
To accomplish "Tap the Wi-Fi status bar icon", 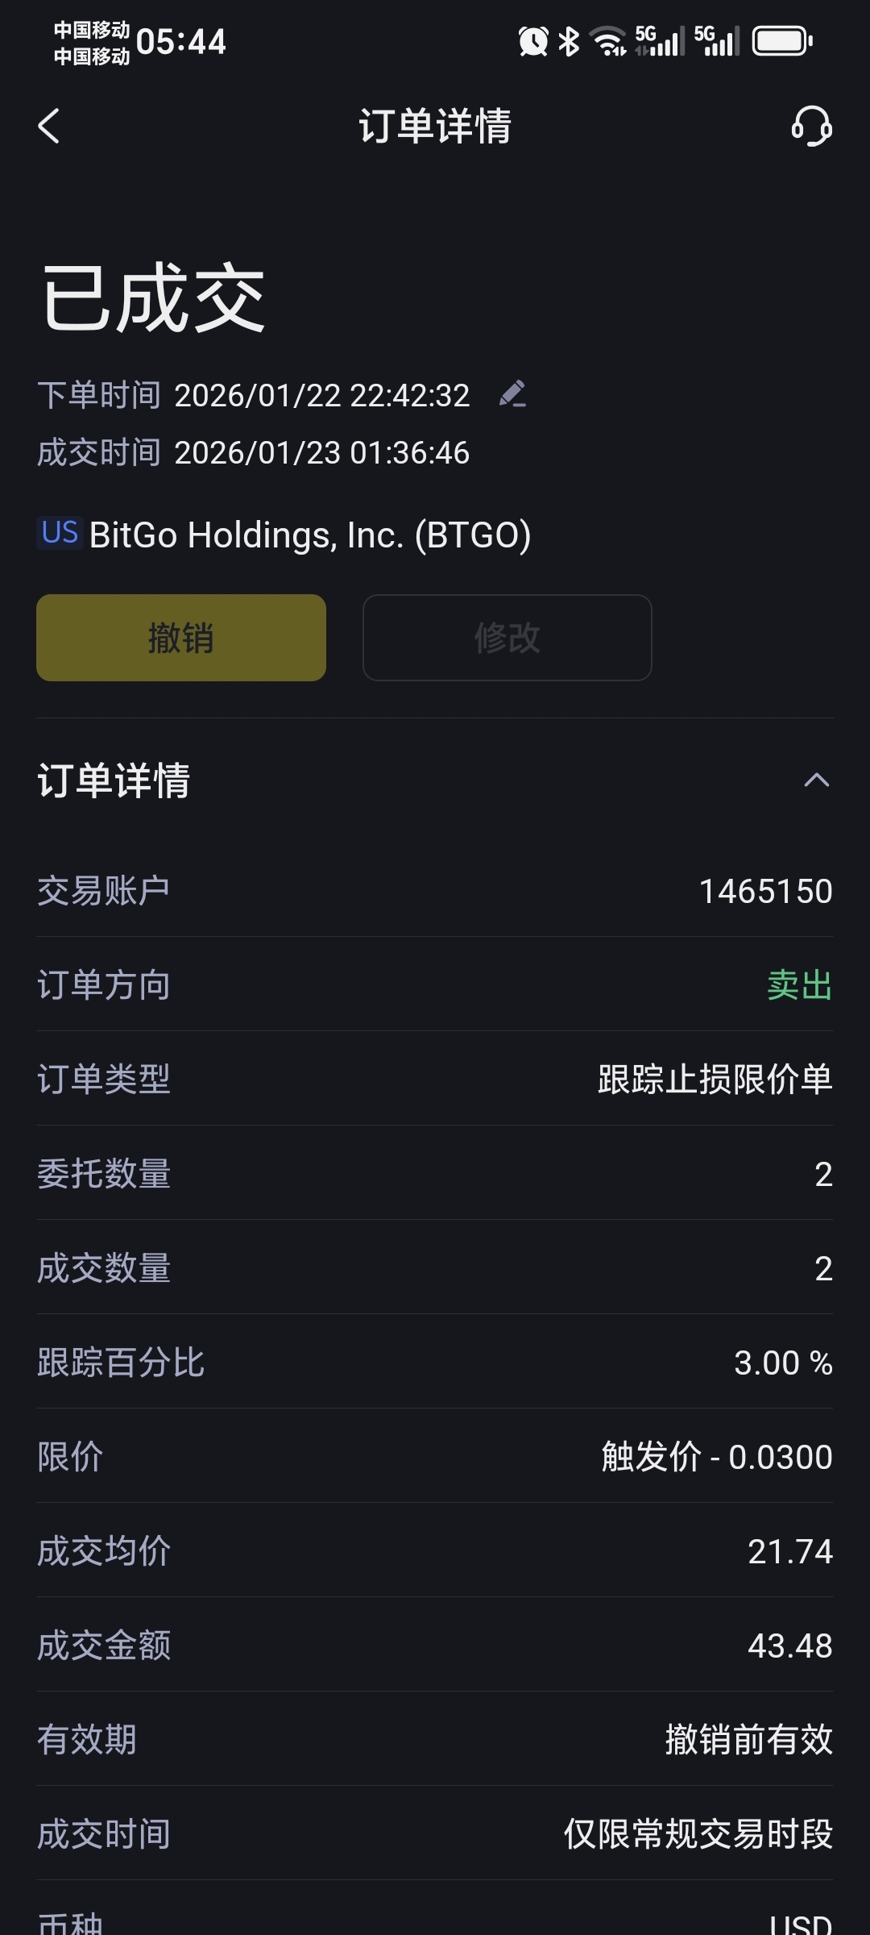I will click(x=608, y=41).
